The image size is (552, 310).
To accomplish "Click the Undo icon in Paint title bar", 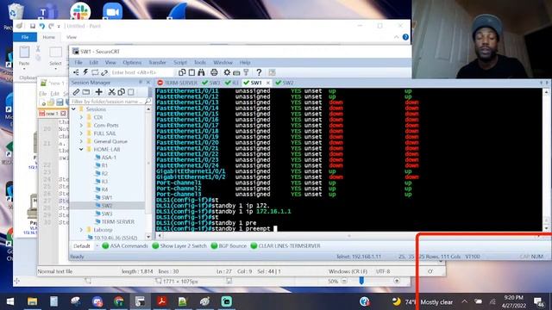I will 42,26.
